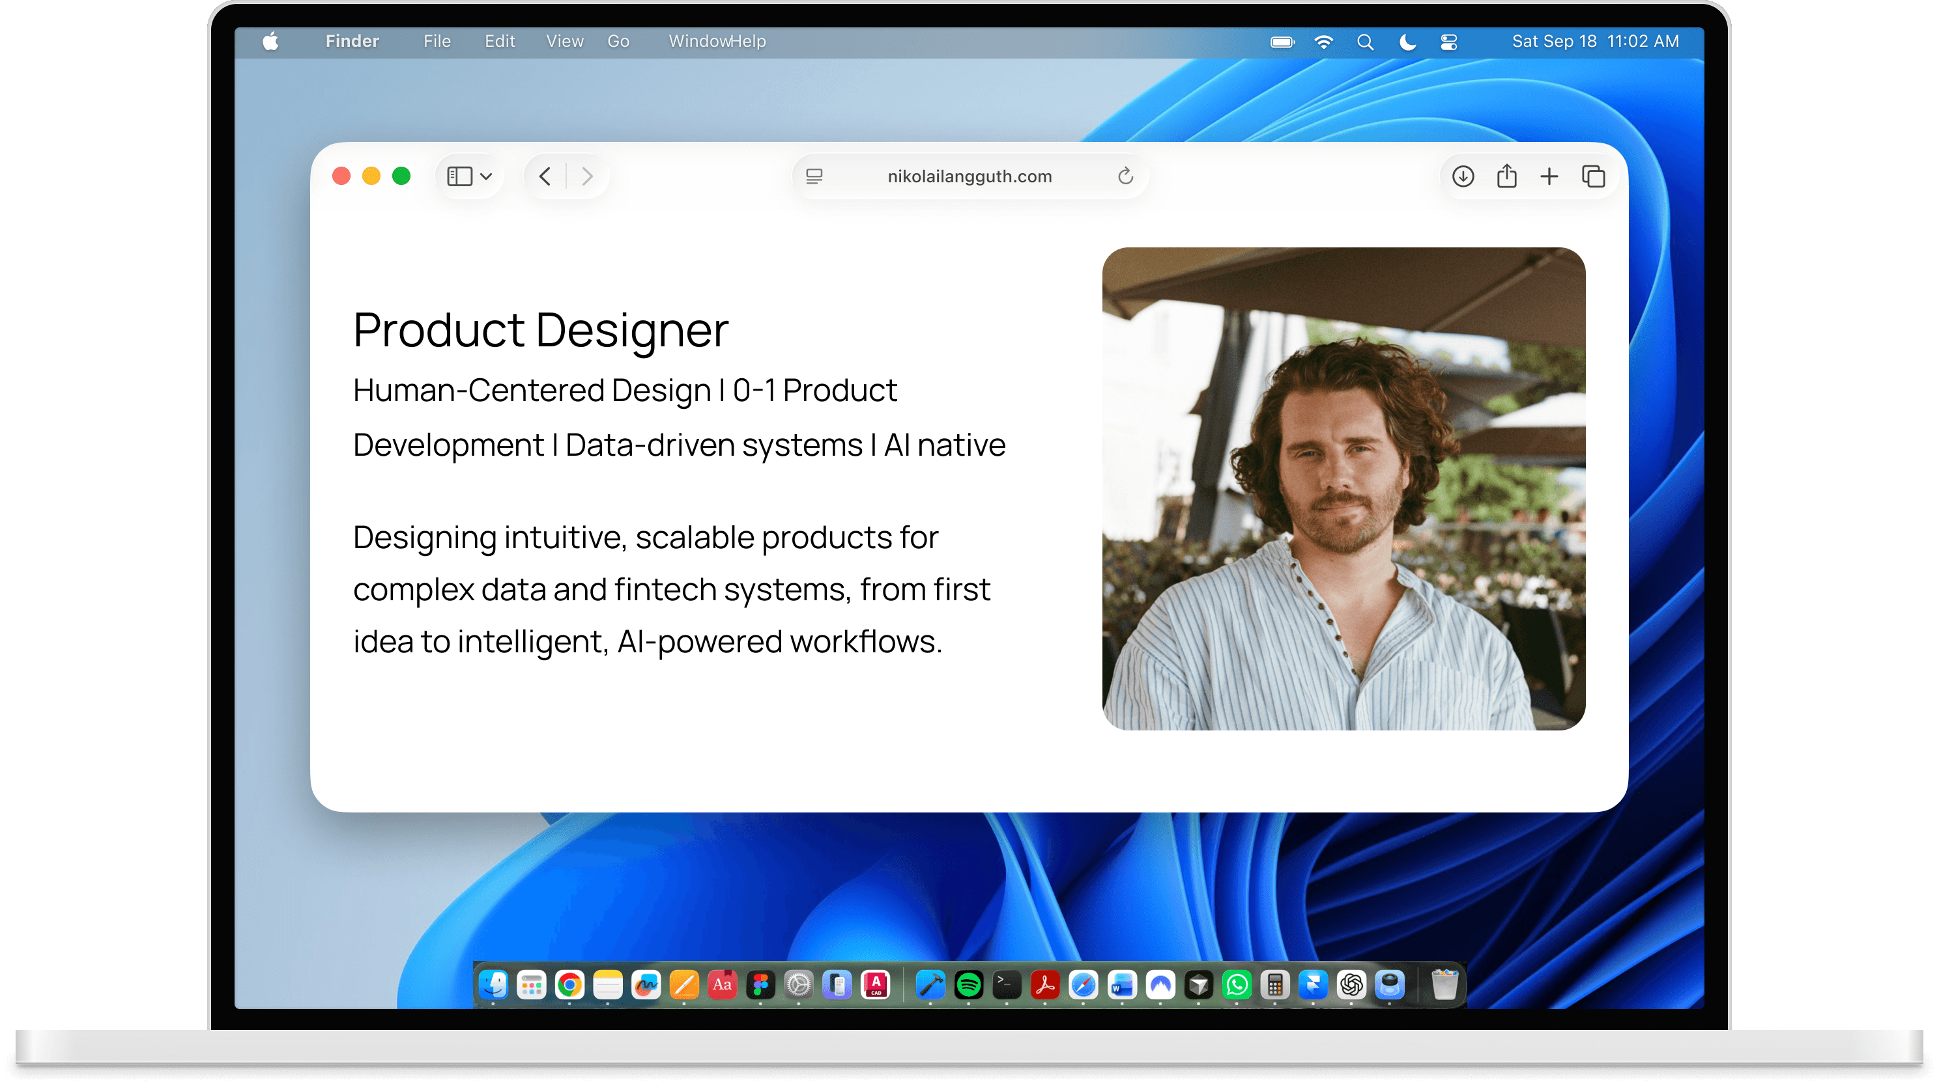Click the reader view icon in address bar

814,176
